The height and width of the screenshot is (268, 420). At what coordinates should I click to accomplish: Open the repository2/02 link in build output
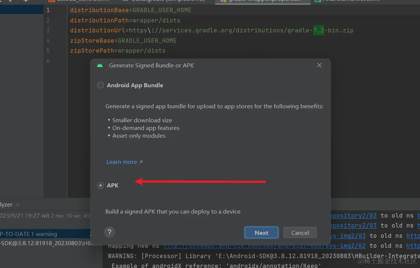[353, 216]
